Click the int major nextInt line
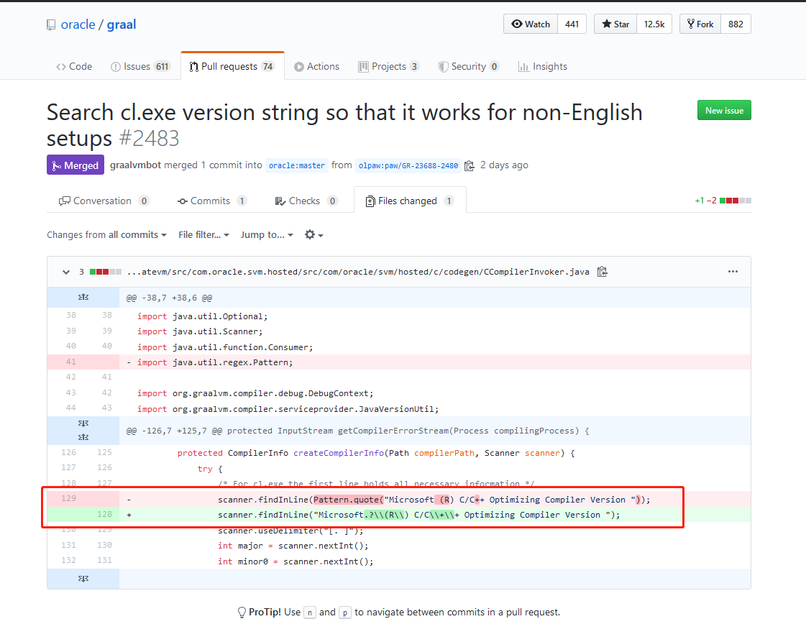 [x=435, y=546]
